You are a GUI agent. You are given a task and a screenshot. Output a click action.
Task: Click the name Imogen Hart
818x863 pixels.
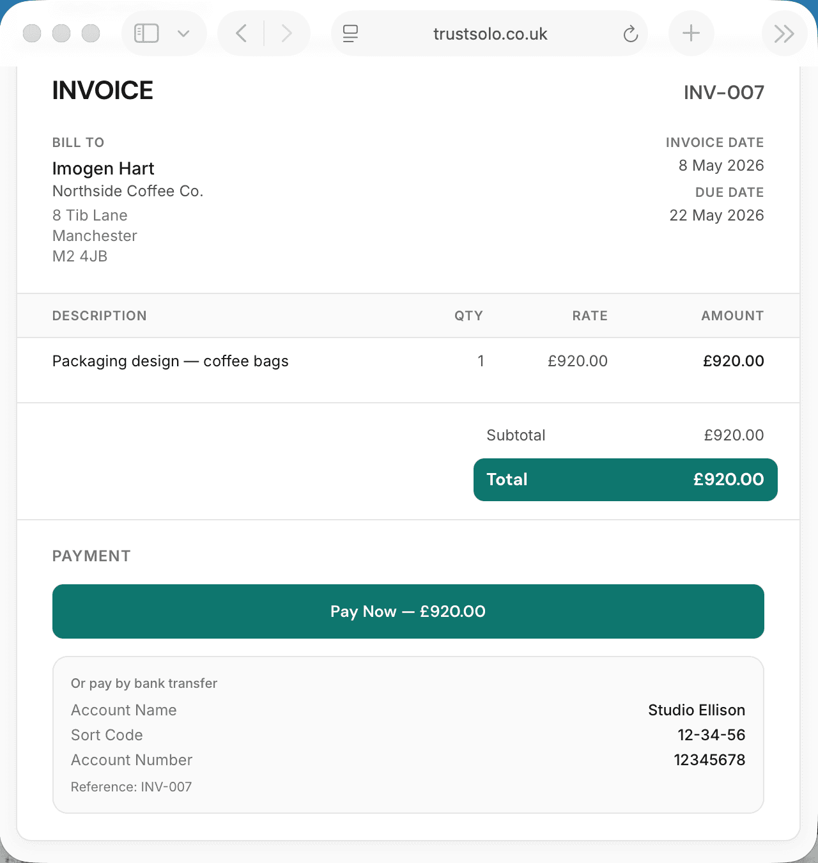point(104,169)
